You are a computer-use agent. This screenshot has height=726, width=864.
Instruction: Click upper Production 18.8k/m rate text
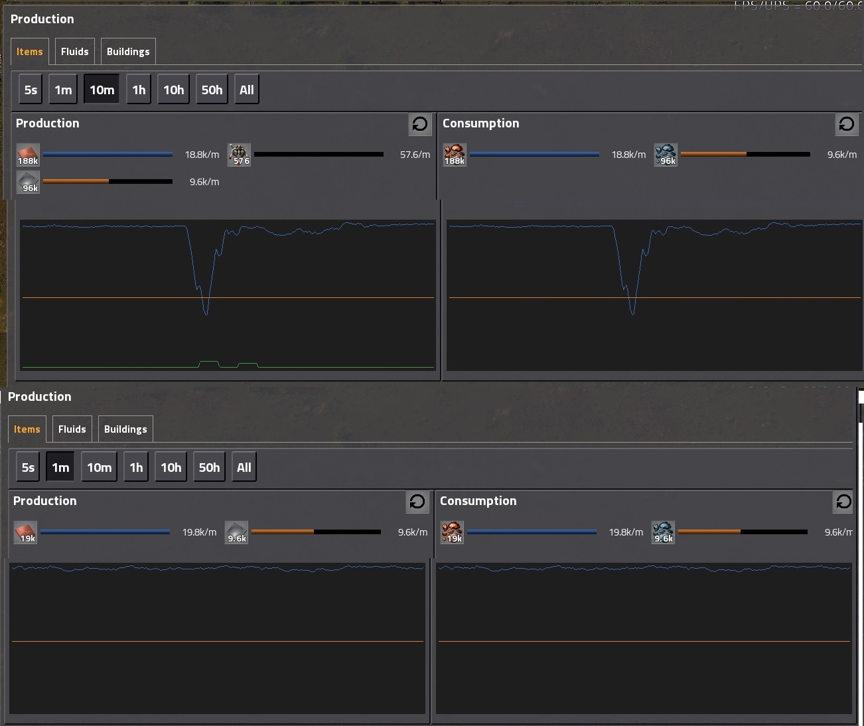(202, 155)
